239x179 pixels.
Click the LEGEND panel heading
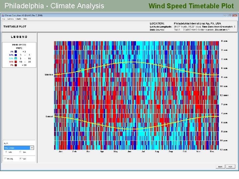pyautogui.click(x=19, y=37)
